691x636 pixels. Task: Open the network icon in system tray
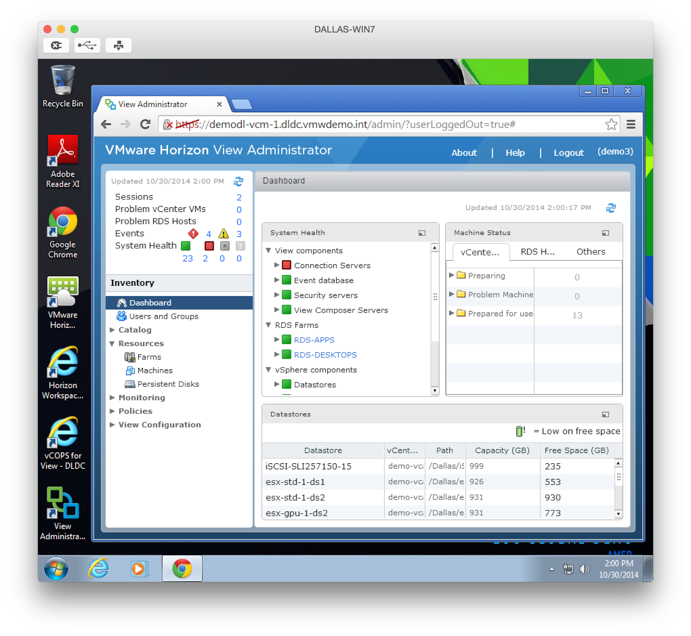pos(568,569)
